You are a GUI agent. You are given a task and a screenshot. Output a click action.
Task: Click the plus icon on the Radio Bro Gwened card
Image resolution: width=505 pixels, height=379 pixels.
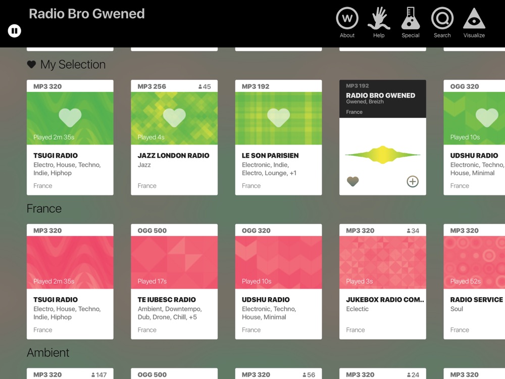coord(413,181)
